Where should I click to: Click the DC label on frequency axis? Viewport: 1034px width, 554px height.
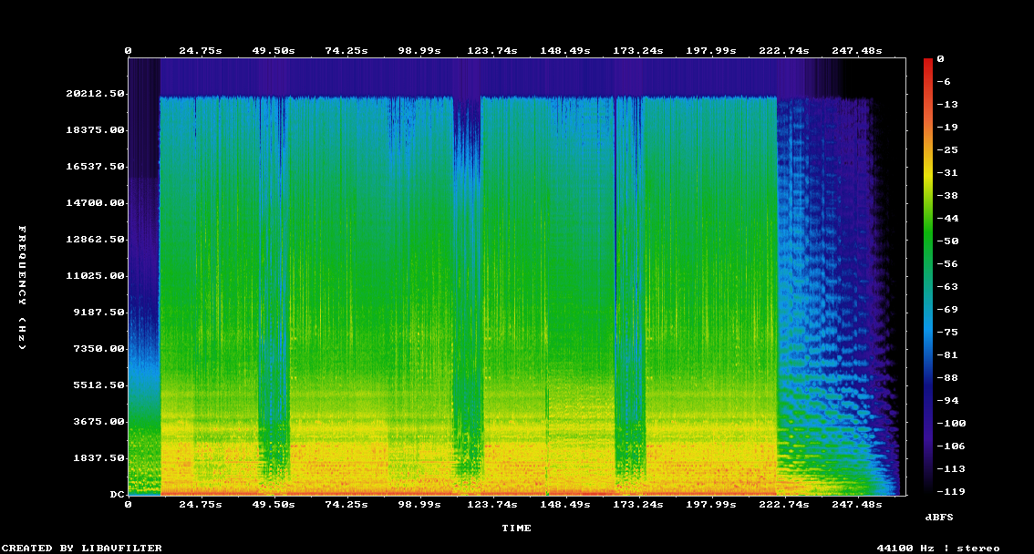coord(117,495)
